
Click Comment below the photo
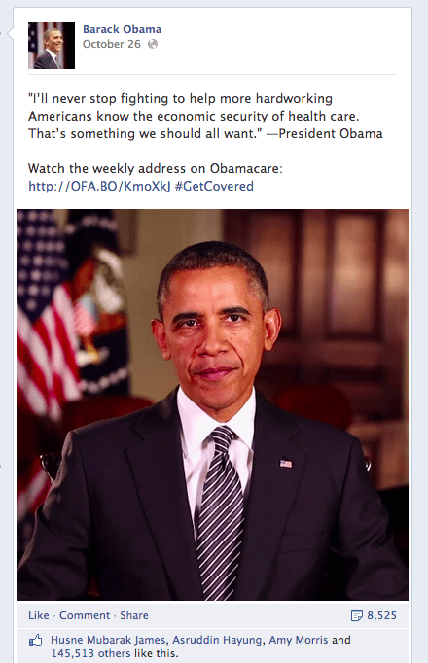85,615
